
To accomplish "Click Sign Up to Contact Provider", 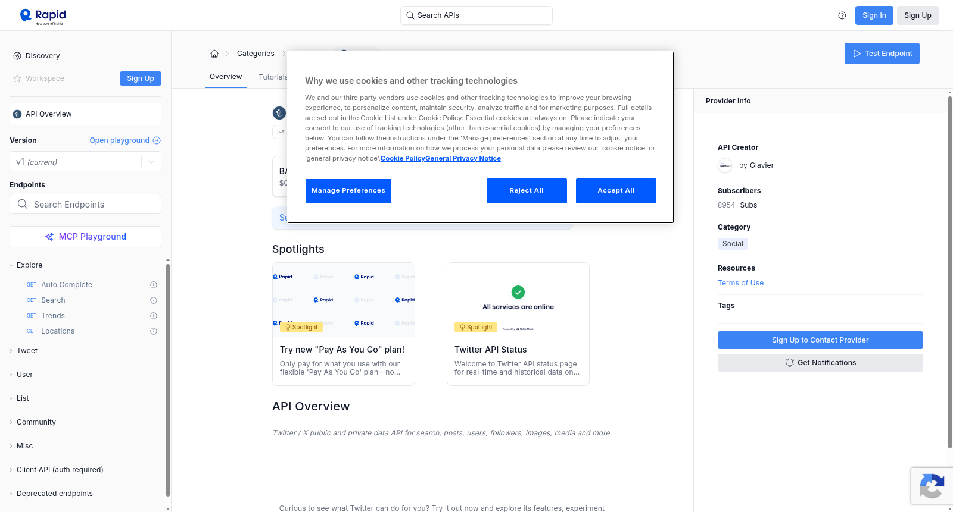I will click(x=820, y=340).
